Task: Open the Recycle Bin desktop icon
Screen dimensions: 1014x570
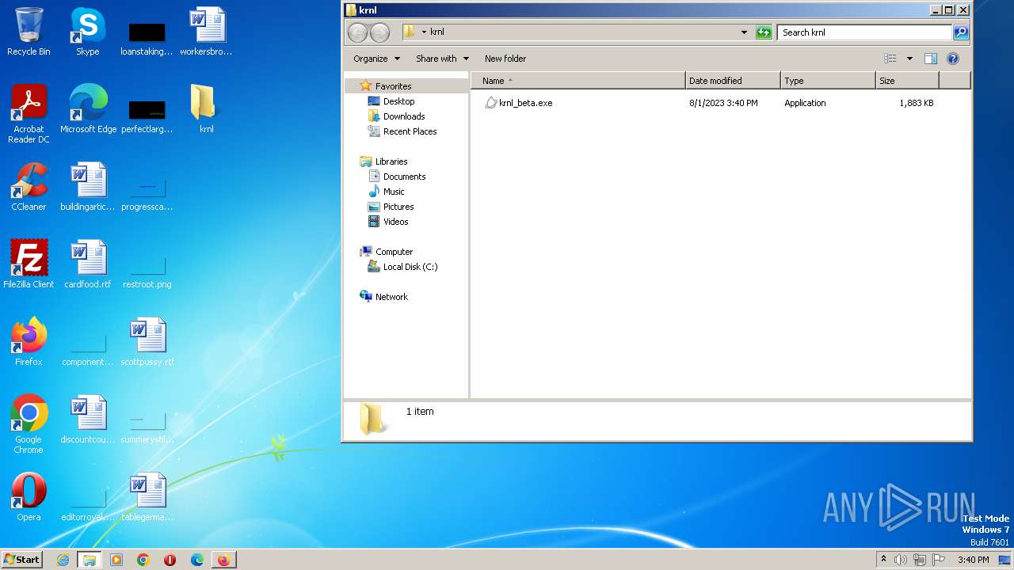Action: (29, 32)
